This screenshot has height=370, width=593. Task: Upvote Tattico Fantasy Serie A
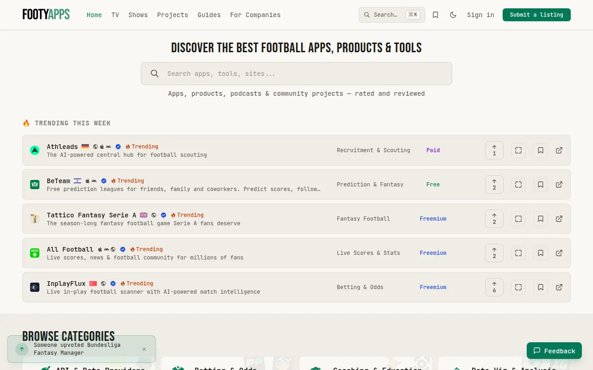(x=494, y=219)
